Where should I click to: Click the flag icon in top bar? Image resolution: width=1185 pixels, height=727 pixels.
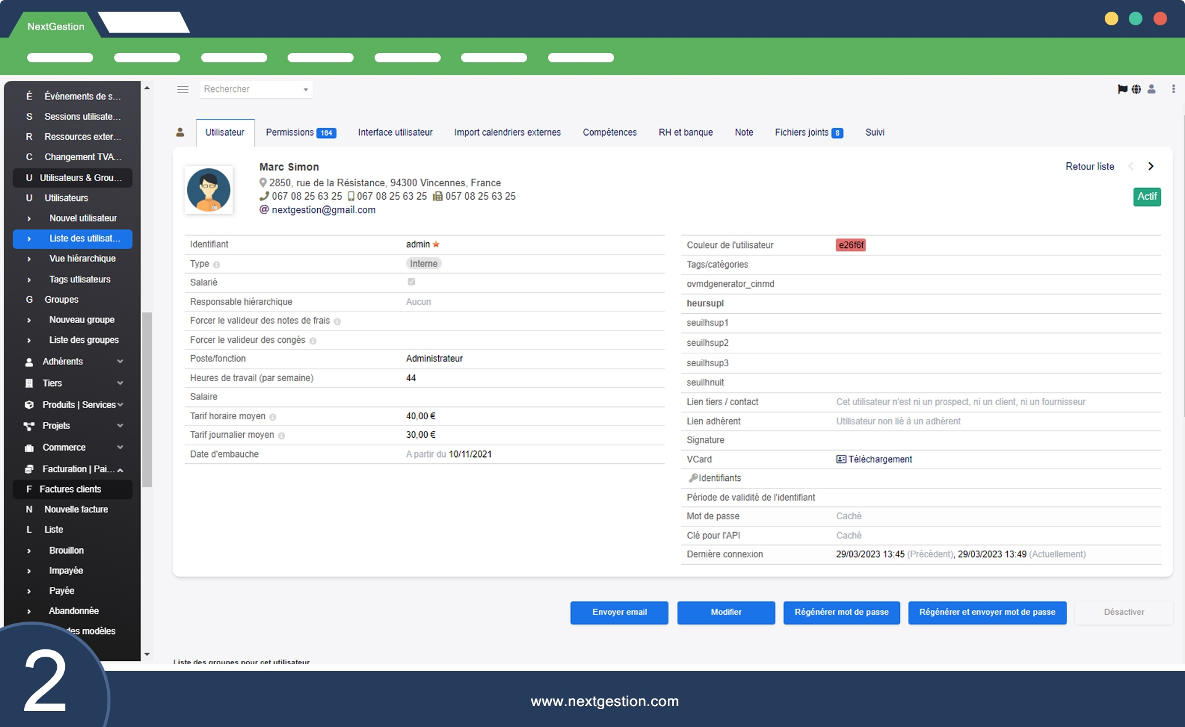pyautogui.click(x=1122, y=89)
